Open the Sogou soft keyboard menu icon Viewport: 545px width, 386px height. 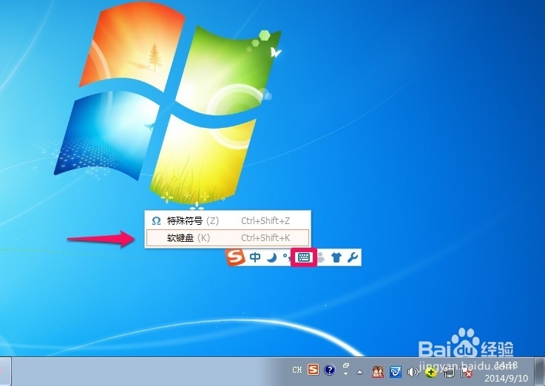click(304, 257)
